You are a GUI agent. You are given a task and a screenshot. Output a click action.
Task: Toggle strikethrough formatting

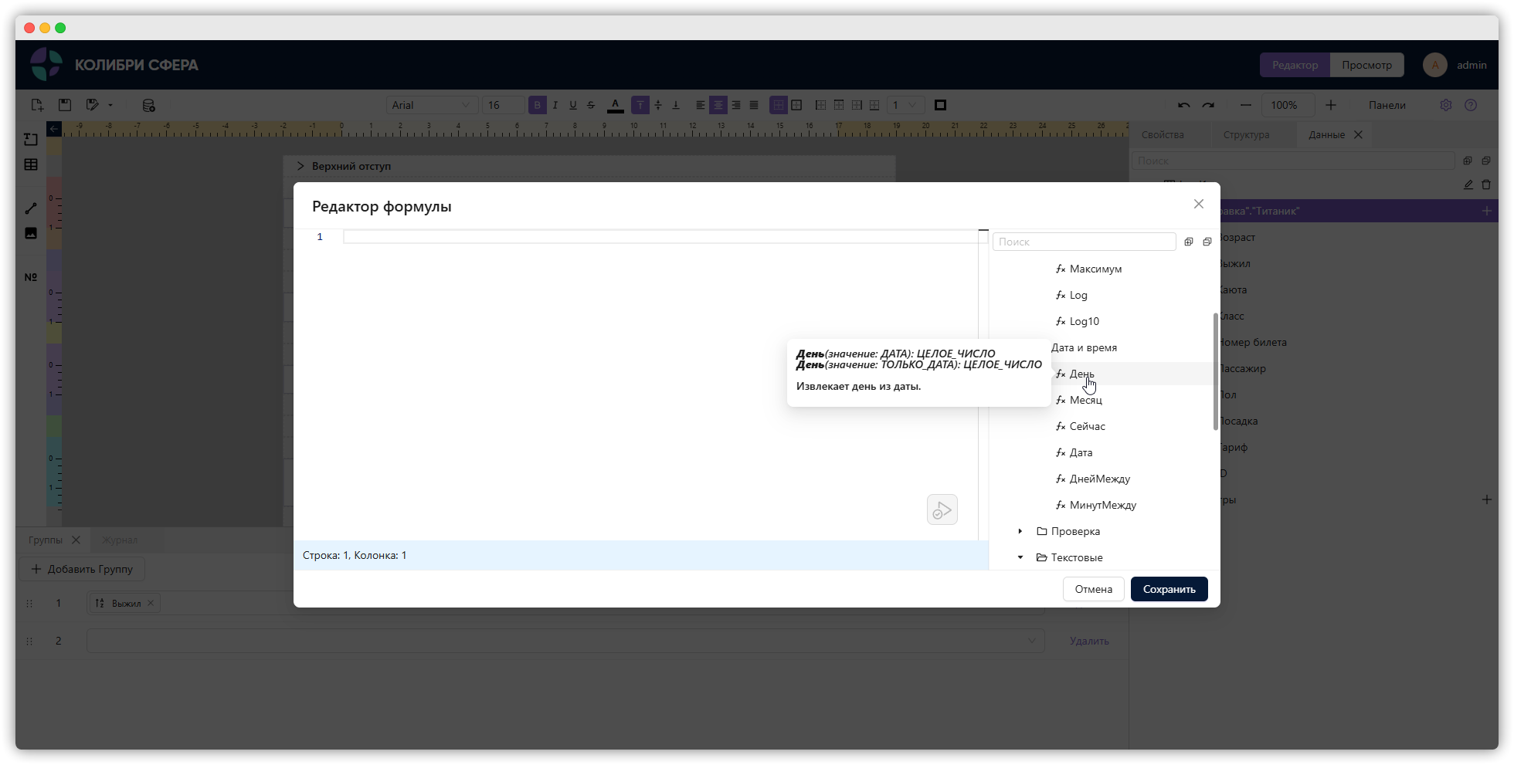coord(591,105)
